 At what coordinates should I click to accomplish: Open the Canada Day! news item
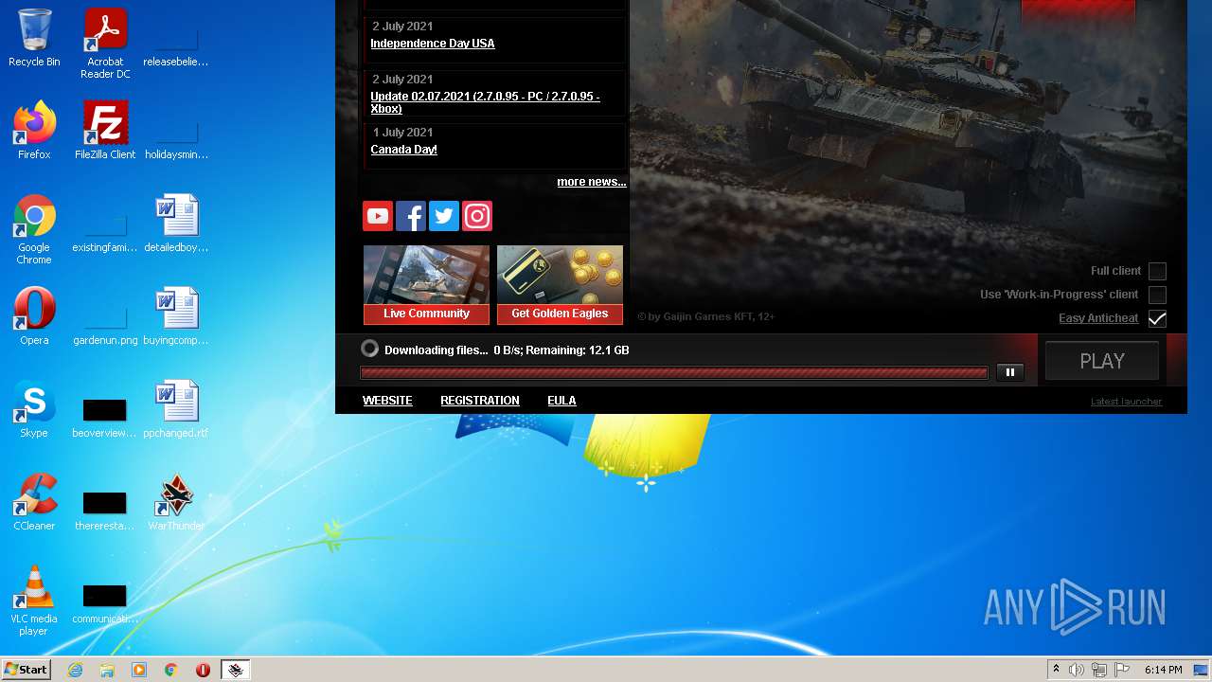click(403, 150)
